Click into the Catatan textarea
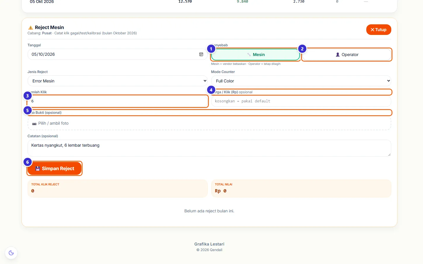Viewport: 423px width, 264px height. coord(209,148)
